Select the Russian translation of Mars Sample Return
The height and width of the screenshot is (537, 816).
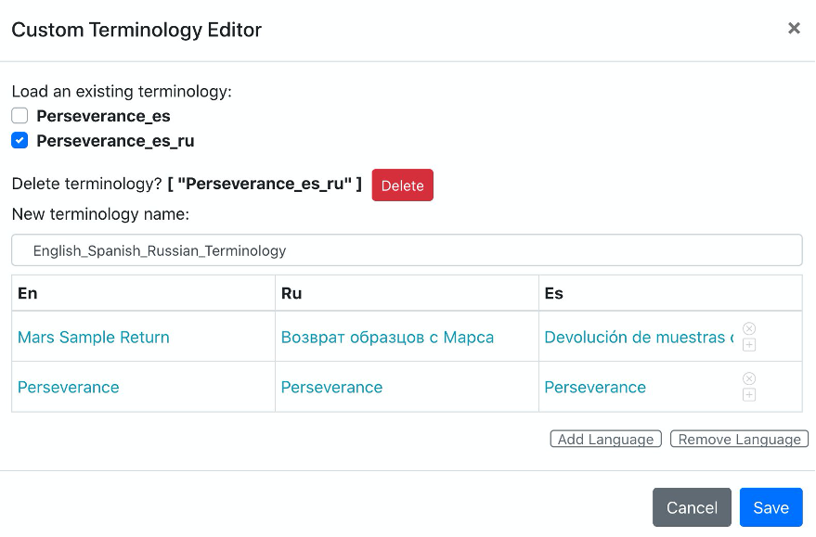click(x=386, y=337)
